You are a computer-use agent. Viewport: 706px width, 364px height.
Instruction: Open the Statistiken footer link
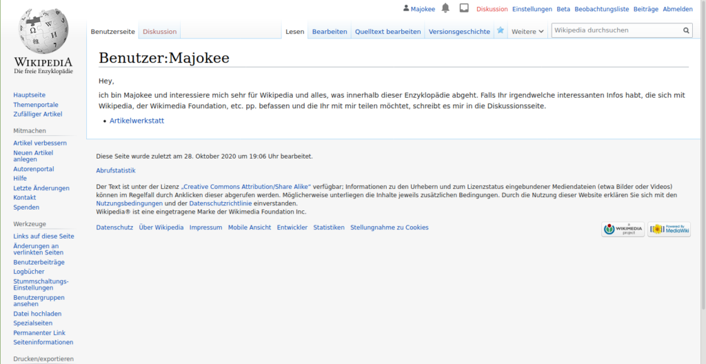click(329, 228)
